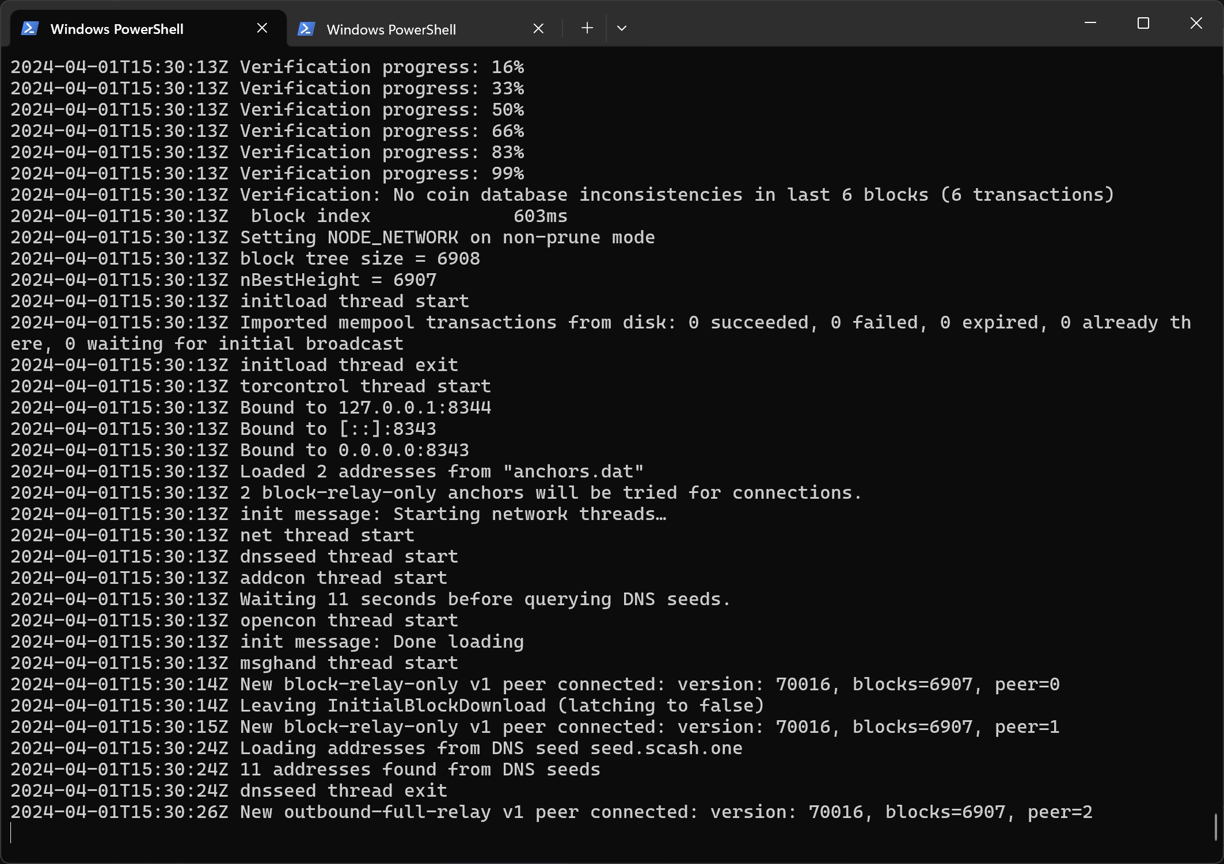This screenshot has width=1224, height=864.
Task: Click the terminal cursor prompt line
Action: [x=11, y=834]
